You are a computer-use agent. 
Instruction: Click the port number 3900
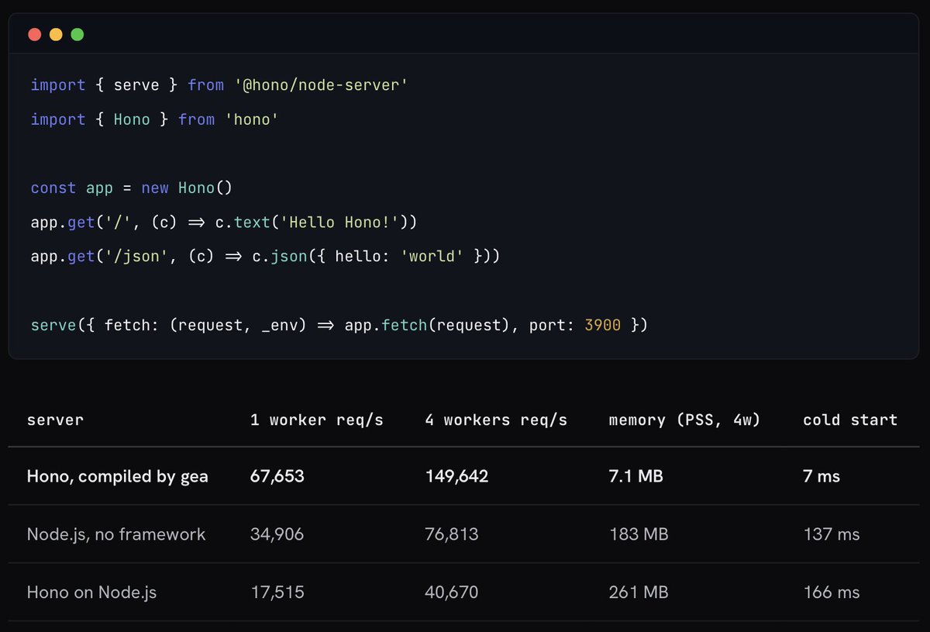tap(602, 326)
